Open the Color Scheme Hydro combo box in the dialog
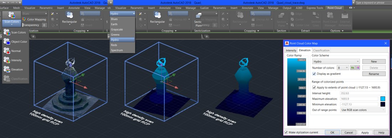Image resolution: width=392 pixels, height=138 pixels. click(336, 62)
